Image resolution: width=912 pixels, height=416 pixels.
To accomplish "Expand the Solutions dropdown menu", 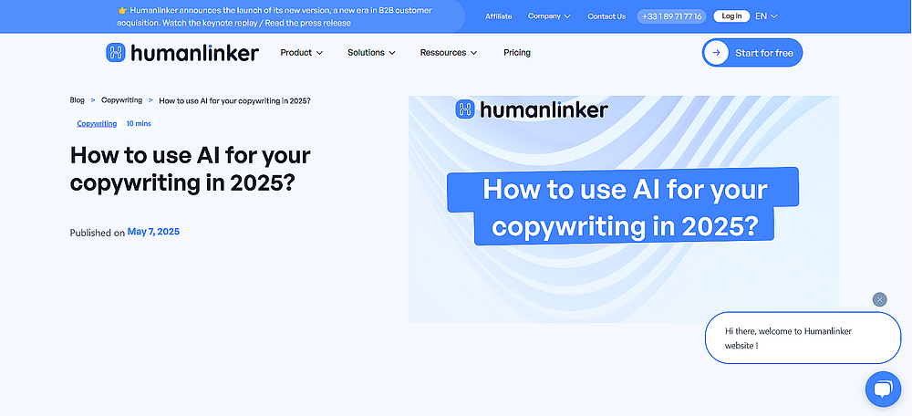I will tap(371, 52).
